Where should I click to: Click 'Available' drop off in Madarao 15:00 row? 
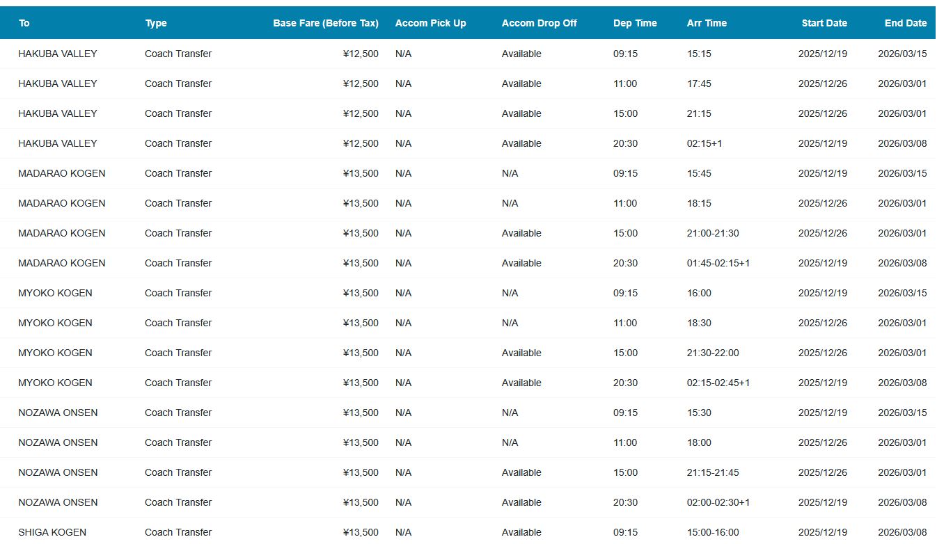(521, 233)
